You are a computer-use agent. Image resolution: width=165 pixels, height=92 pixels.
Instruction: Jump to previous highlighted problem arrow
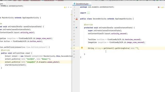coord(68,7)
